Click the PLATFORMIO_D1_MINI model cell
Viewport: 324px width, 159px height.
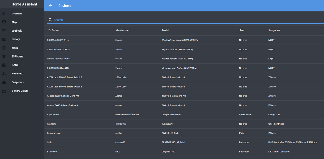pos(173,142)
